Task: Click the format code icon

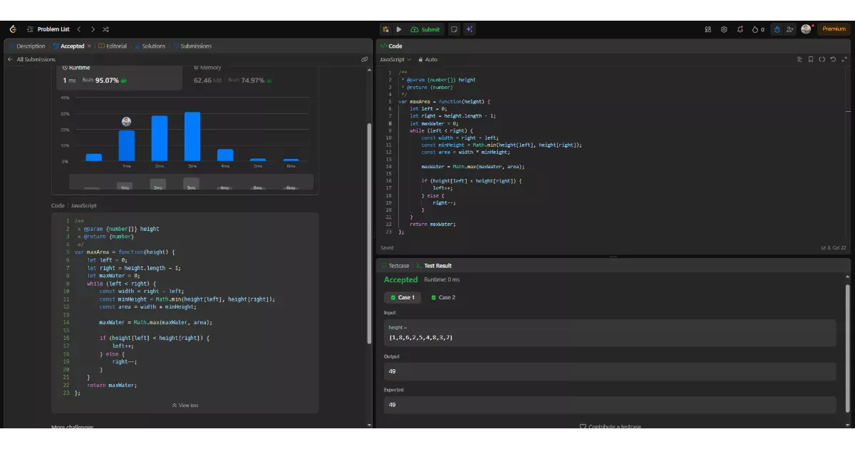Action: tap(799, 60)
